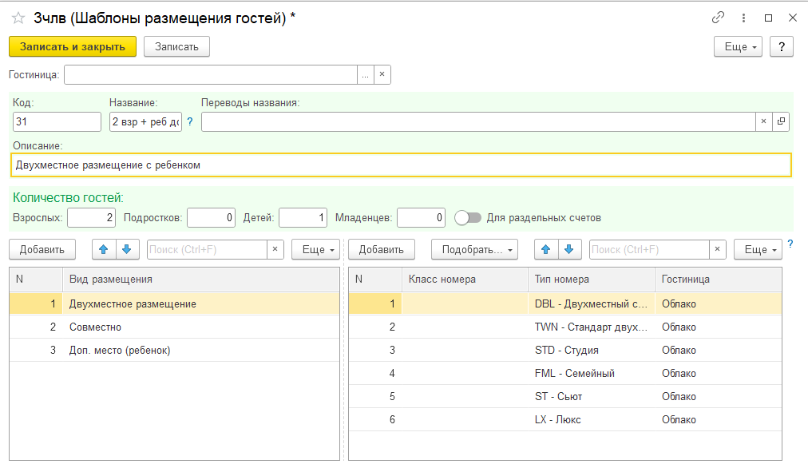Clear the Гостиница field with the x icon

point(382,74)
